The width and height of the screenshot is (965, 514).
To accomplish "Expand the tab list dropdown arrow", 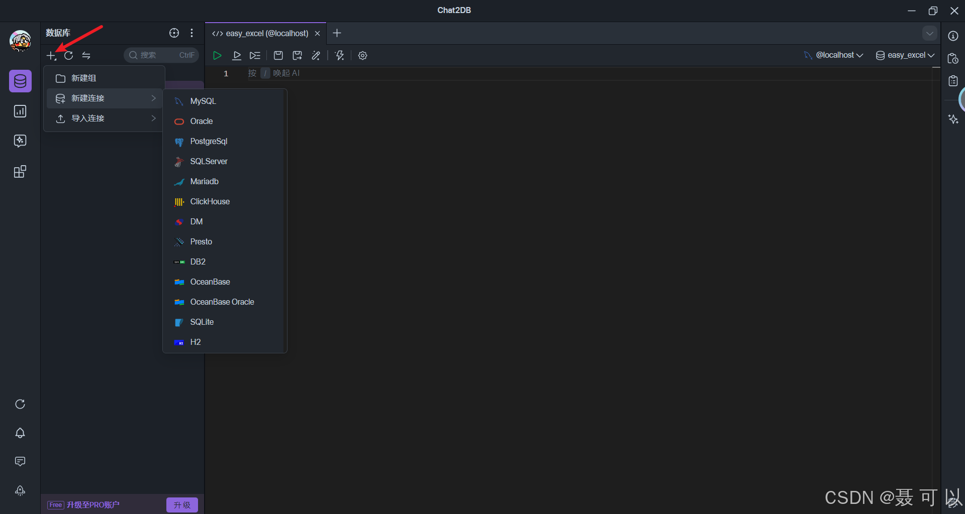I will pos(930,34).
